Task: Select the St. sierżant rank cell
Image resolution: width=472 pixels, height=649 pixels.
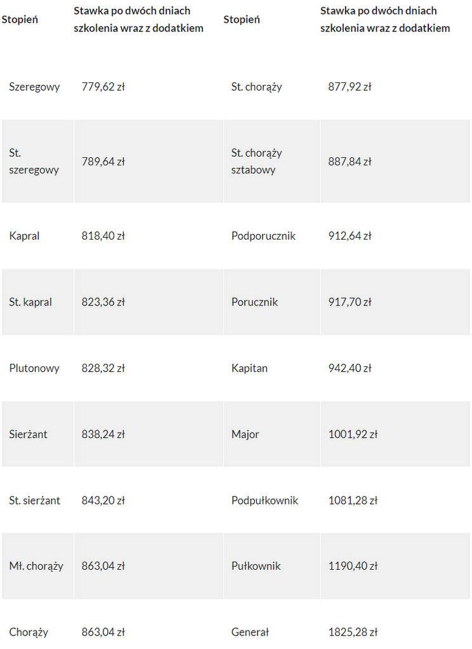Action: click(x=35, y=501)
